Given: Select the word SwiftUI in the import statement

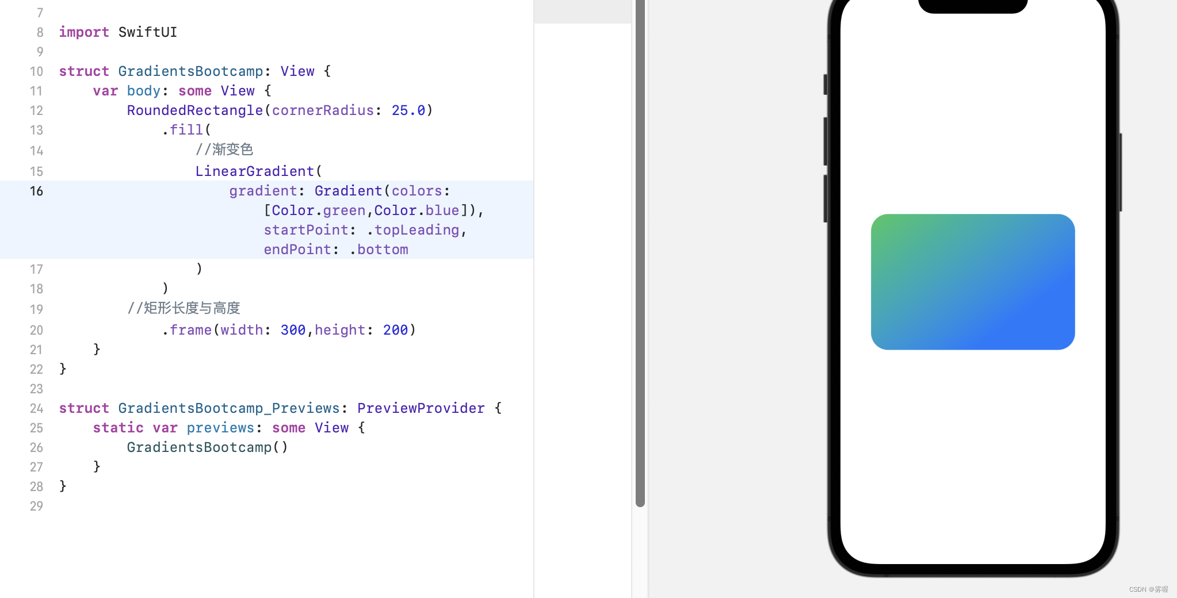Looking at the screenshot, I should pyautogui.click(x=147, y=32).
